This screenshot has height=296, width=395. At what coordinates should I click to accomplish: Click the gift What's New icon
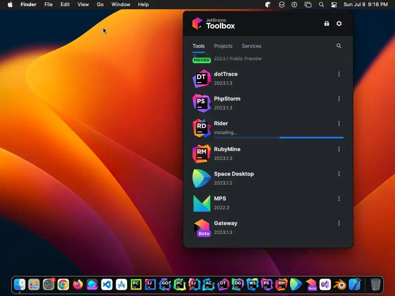327,24
